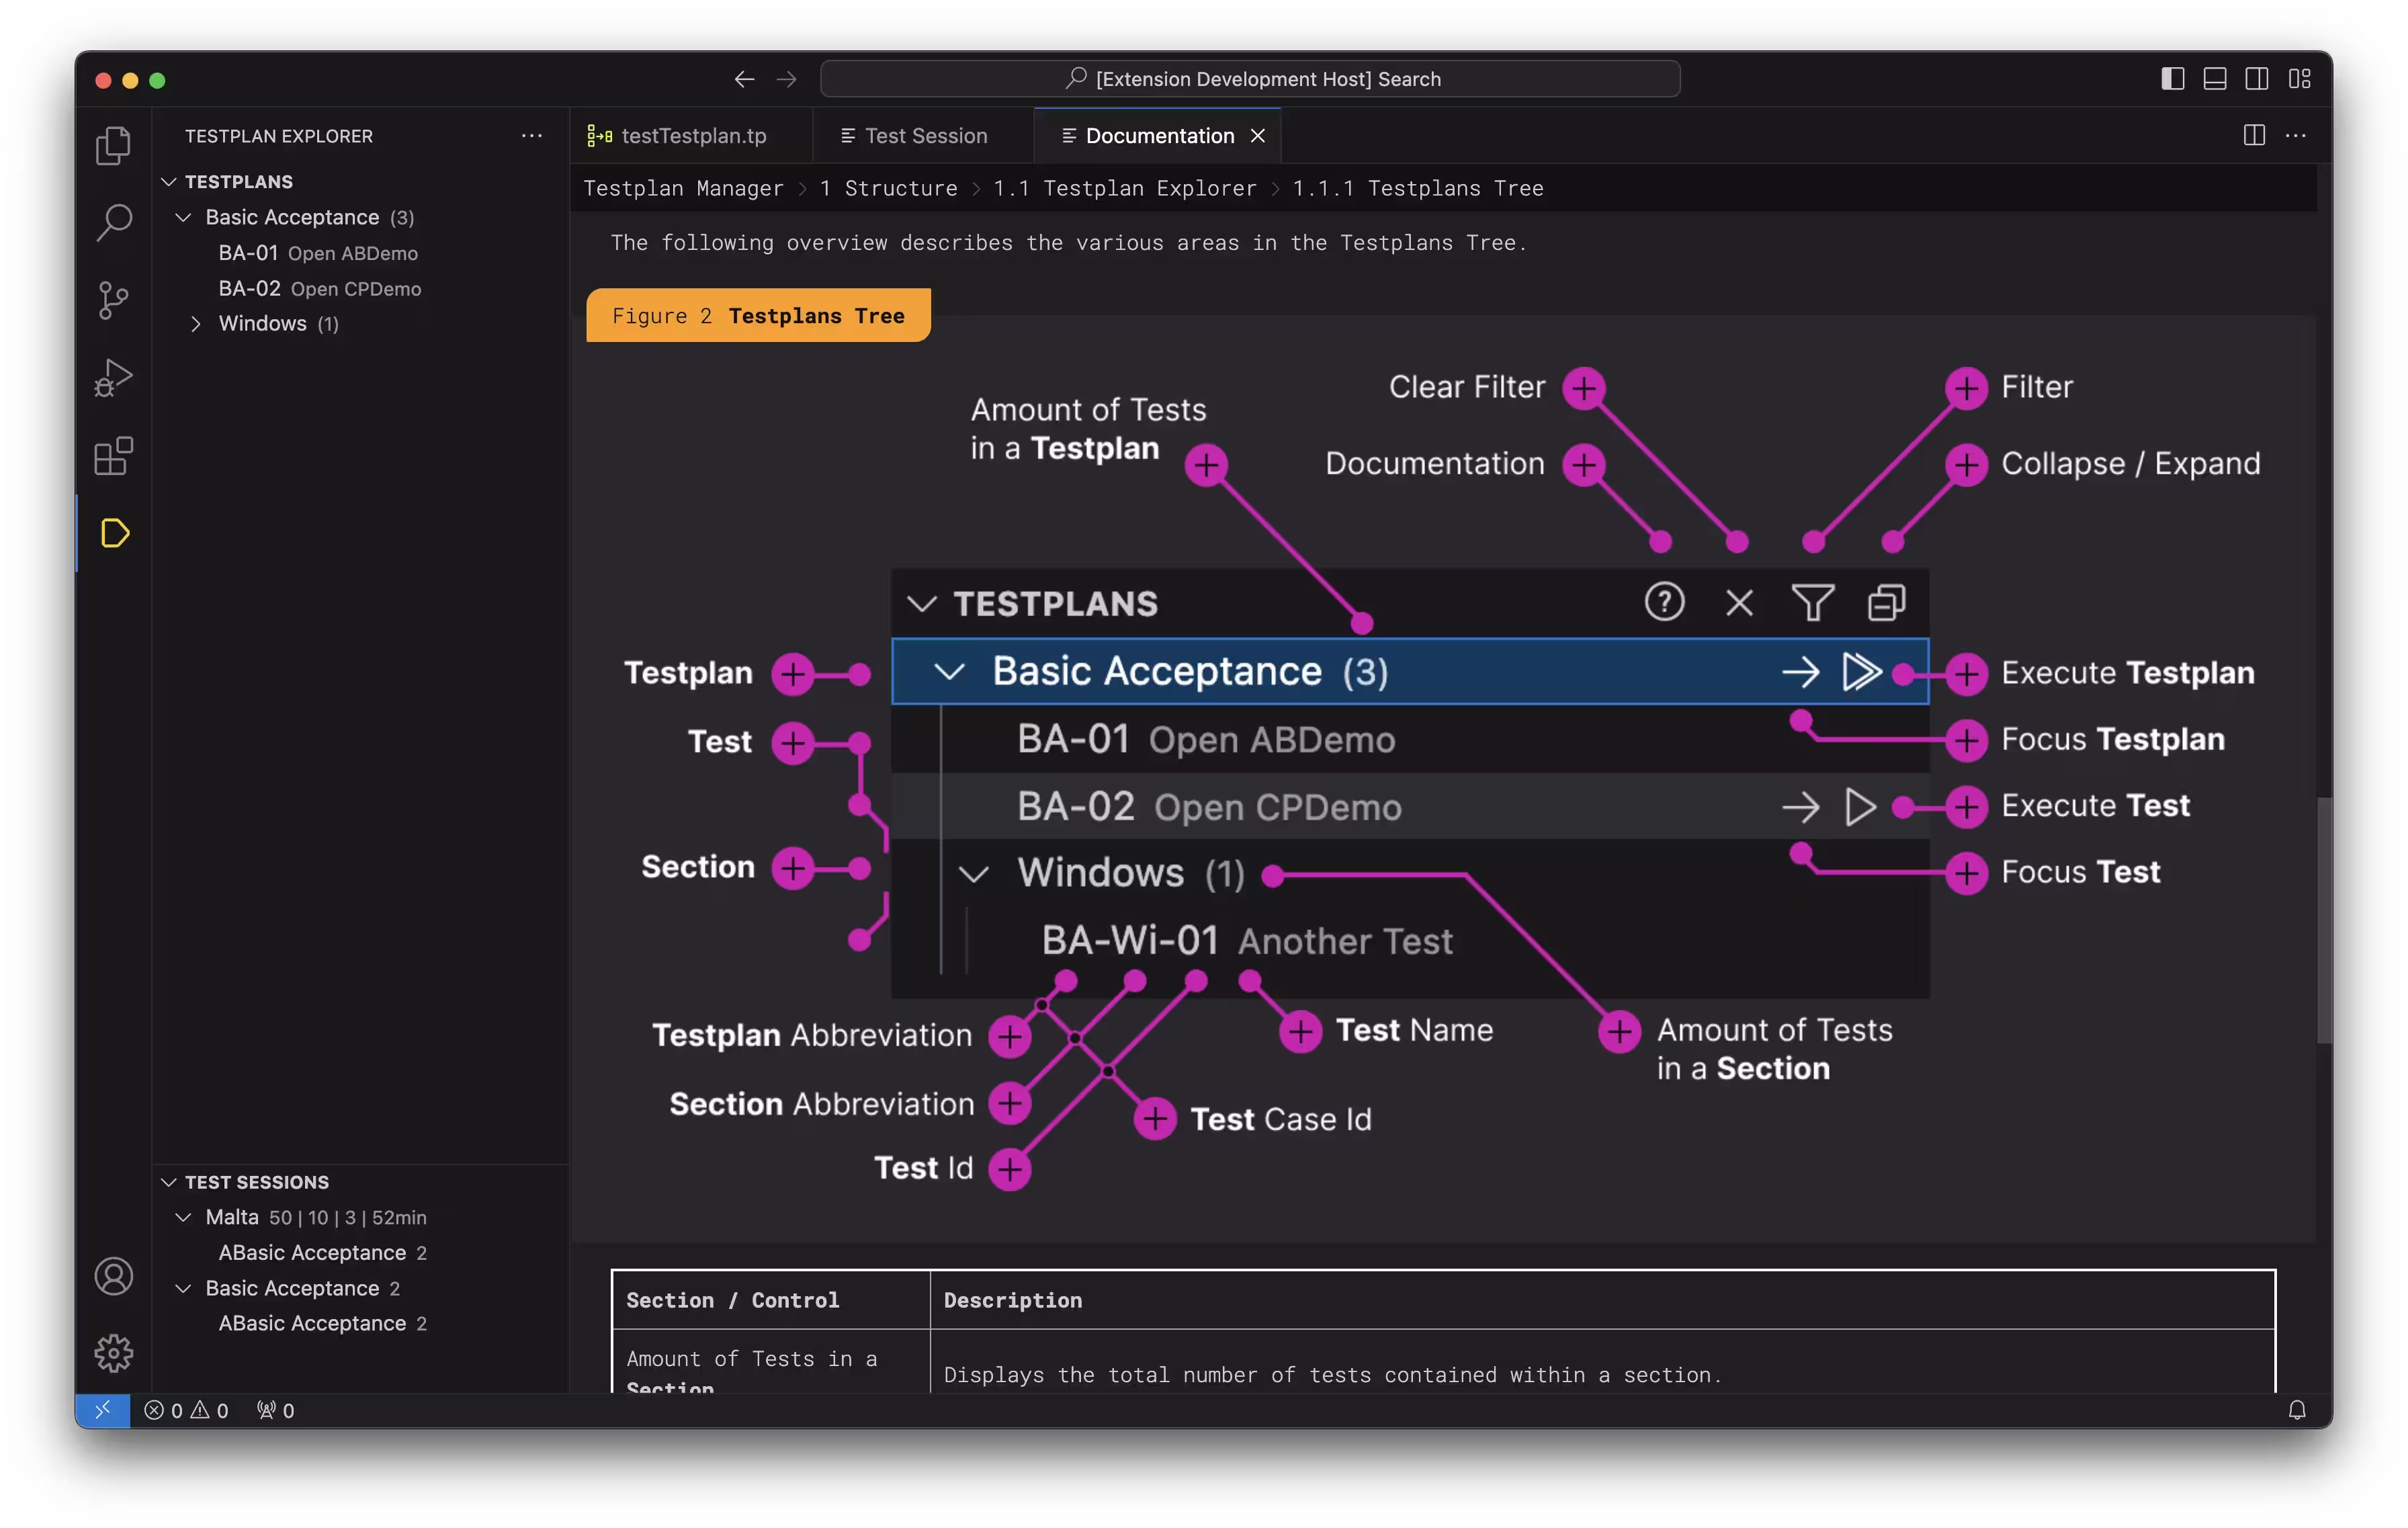This screenshot has width=2408, height=1528.
Task: Open the Search view in the activity bar
Action: [113, 222]
